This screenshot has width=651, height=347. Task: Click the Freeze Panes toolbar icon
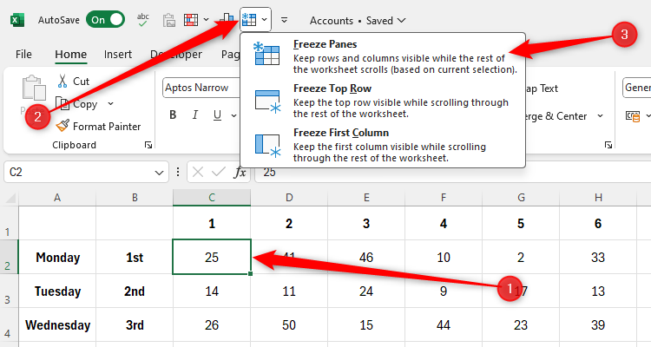point(249,19)
